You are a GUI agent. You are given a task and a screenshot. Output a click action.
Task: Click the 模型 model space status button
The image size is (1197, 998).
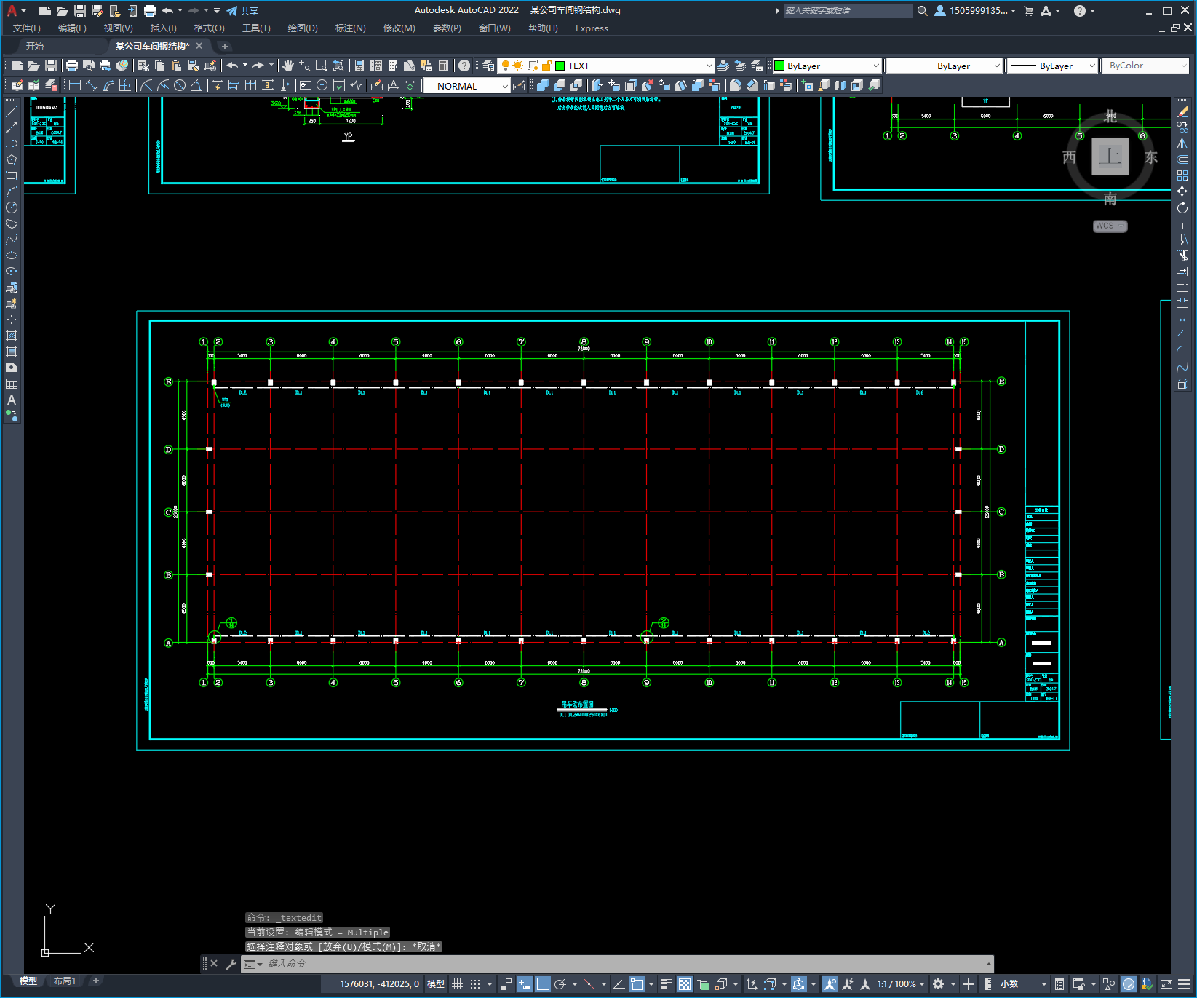tap(436, 984)
